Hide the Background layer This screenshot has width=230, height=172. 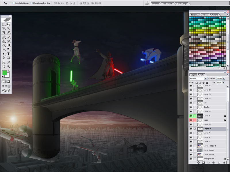click(191, 159)
